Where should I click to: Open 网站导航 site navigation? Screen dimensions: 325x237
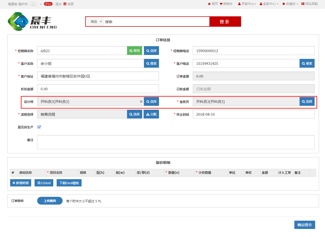(309, 4)
